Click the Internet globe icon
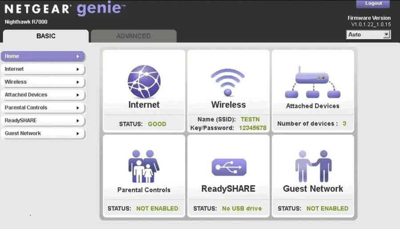400x229 pixels. pyautogui.click(x=144, y=82)
